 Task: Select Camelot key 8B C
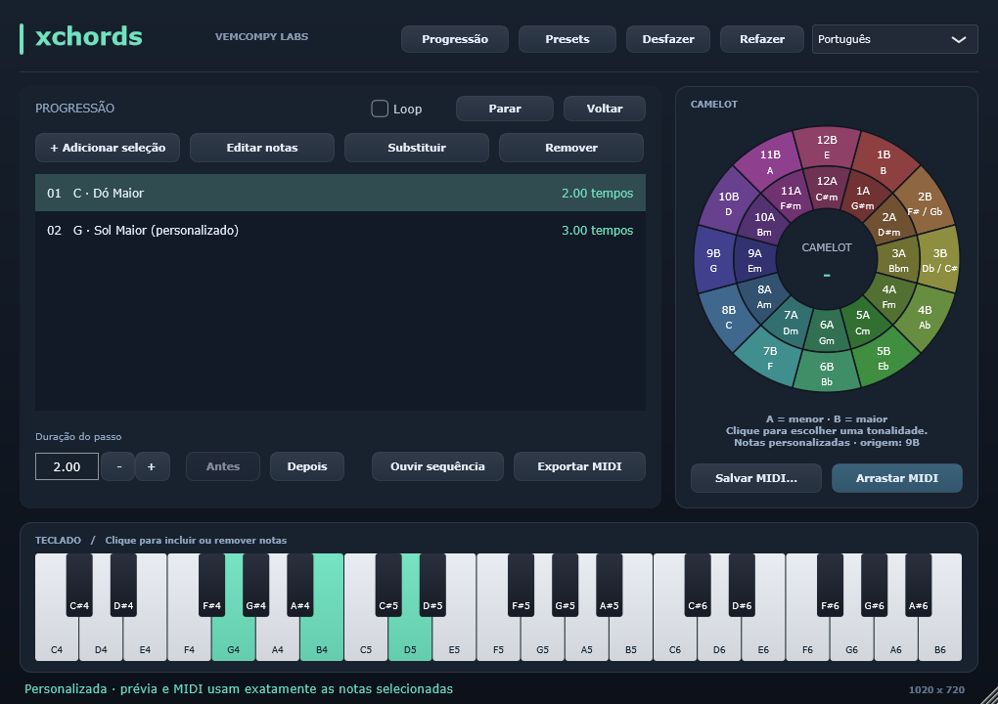[x=729, y=316]
